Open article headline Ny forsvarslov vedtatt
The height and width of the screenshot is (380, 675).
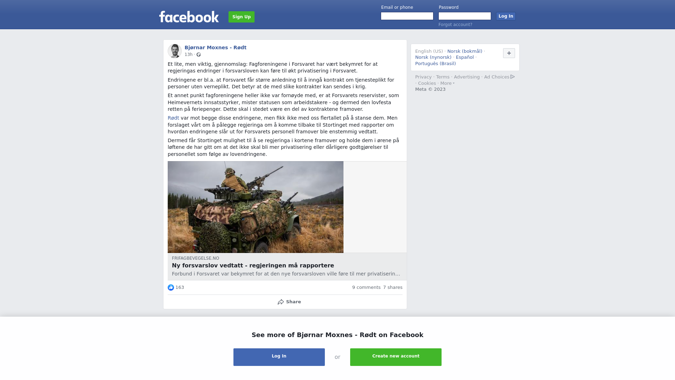point(253,266)
